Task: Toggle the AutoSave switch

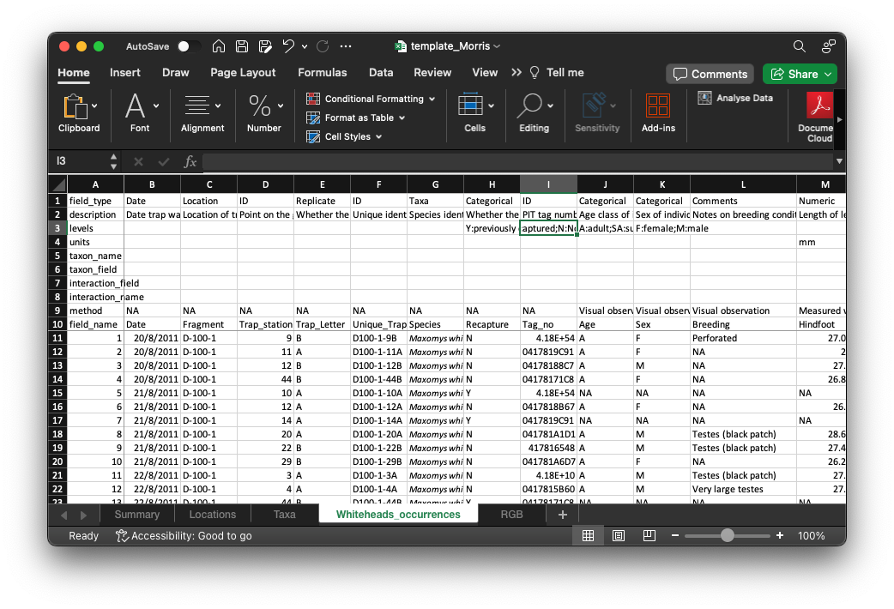Action: tap(189, 46)
